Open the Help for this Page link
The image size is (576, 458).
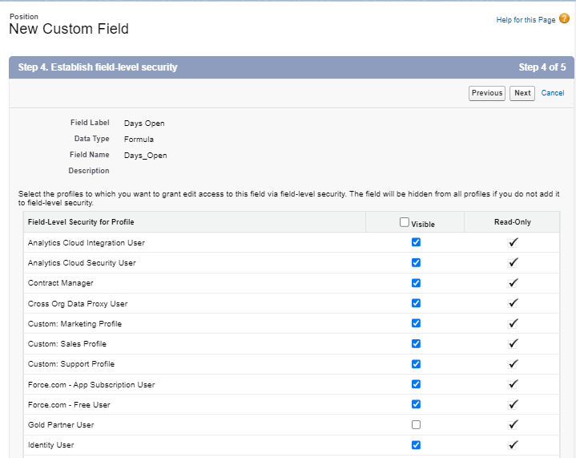click(x=526, y=20)
